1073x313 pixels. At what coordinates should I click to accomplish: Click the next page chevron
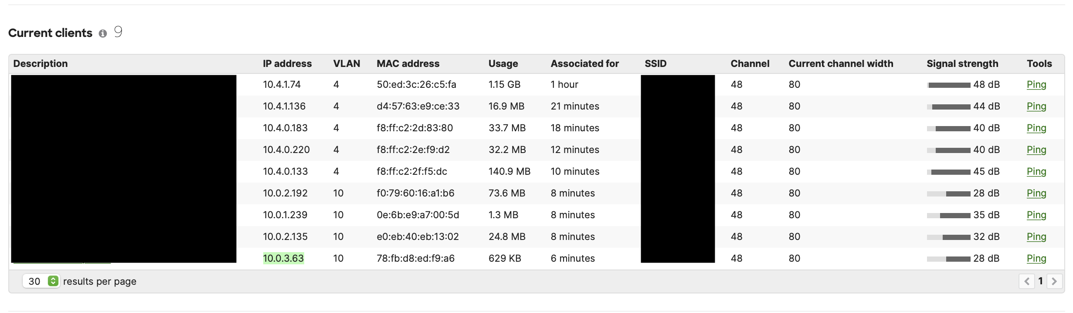click(1055, 281)
